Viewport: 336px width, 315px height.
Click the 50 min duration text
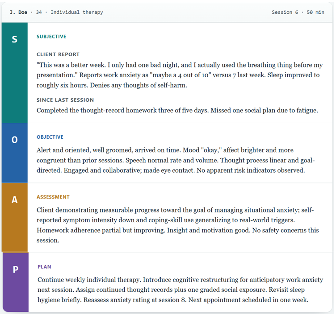coord(315,12)
